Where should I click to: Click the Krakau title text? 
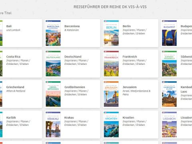pyautogui.click(x=69, y=118)
